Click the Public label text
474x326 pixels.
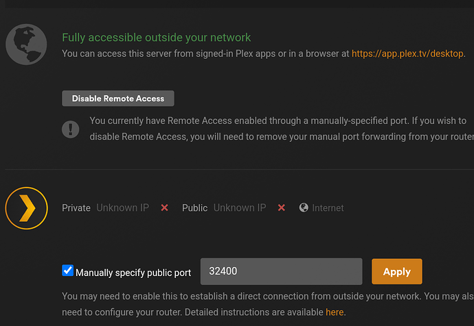click(x=194, y=208)
